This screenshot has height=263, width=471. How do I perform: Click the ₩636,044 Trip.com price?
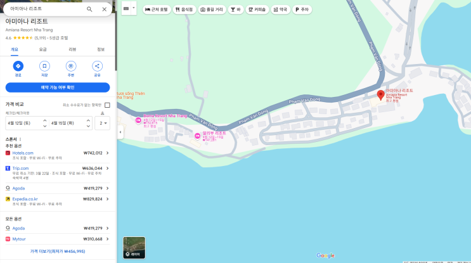pyautogui.click(x=92, y=169)
